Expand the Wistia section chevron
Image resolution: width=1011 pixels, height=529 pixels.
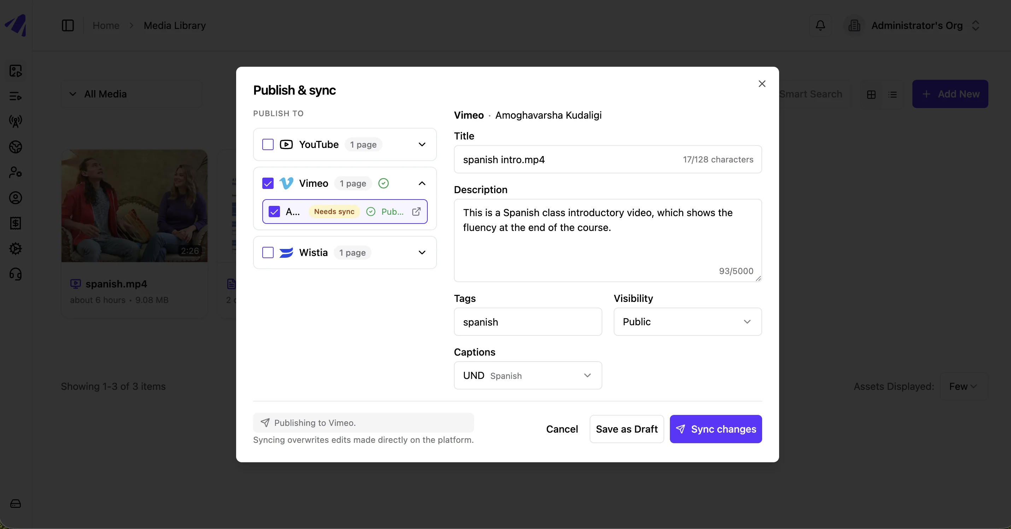click(x=422, y=253)
